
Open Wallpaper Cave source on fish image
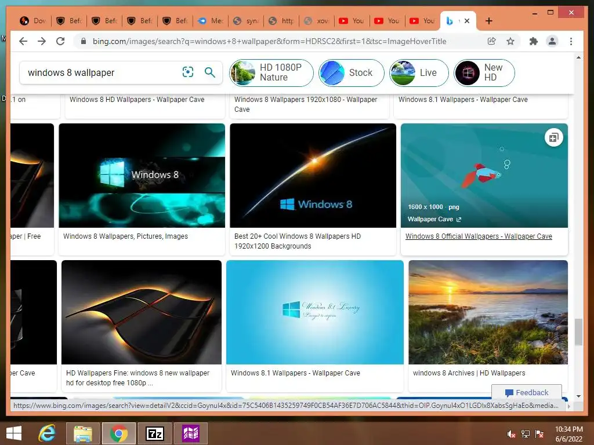[434, 219]
